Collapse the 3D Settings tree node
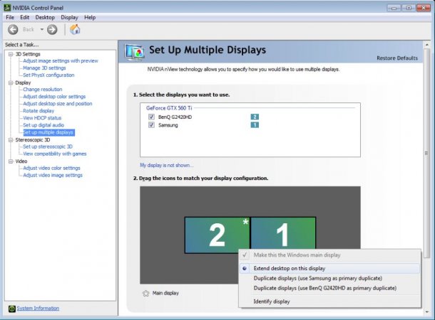The image size is (435, 320). [11, 54]
